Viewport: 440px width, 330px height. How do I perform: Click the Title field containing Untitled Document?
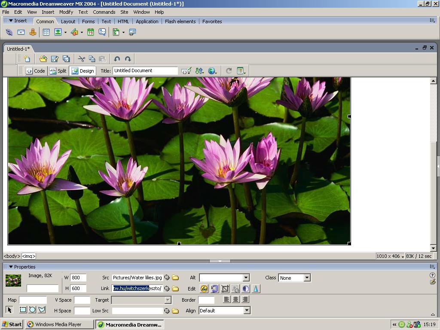[x=145, y=71]
